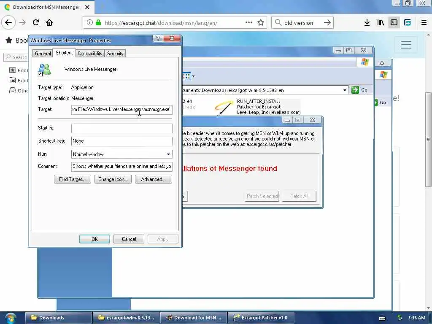Screen dimensions: 432x324
Task: Select the Download for MSN Messenger browser tab
Action: coord(46,7)
